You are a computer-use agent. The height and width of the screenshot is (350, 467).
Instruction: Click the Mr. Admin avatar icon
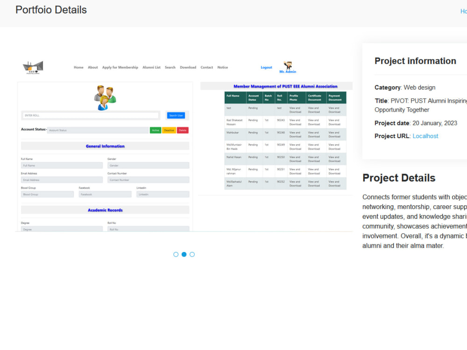288,65
